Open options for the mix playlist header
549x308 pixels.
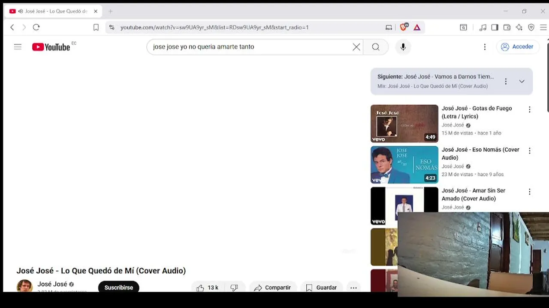click(506, 81)
